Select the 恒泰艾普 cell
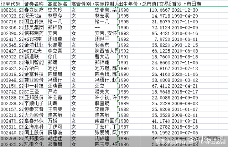Screen dimensions: 228x147 35,109
